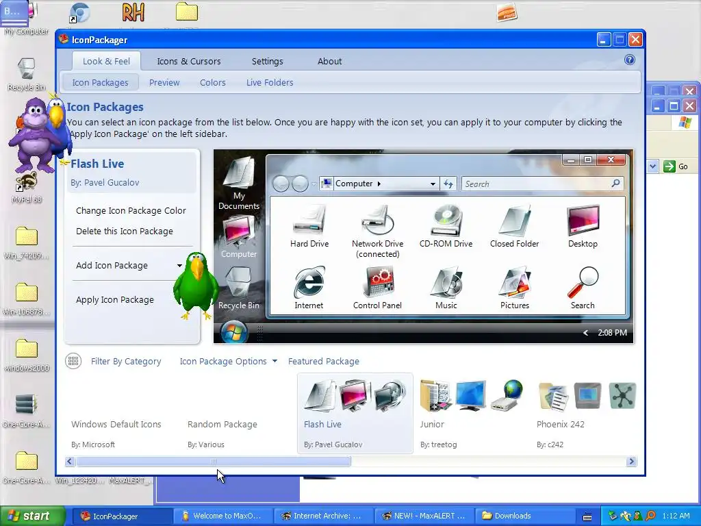Click the PNG file icon on the desktop

(x=507, y=12)
